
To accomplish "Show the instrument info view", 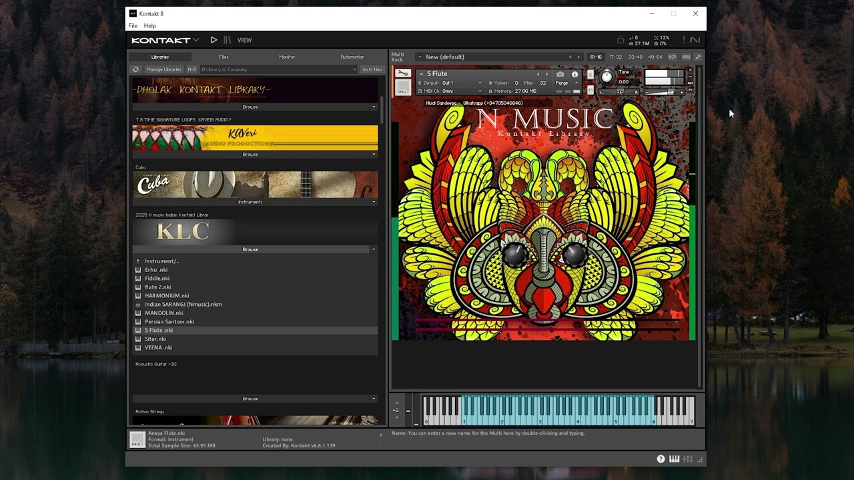I will point(575,74).
